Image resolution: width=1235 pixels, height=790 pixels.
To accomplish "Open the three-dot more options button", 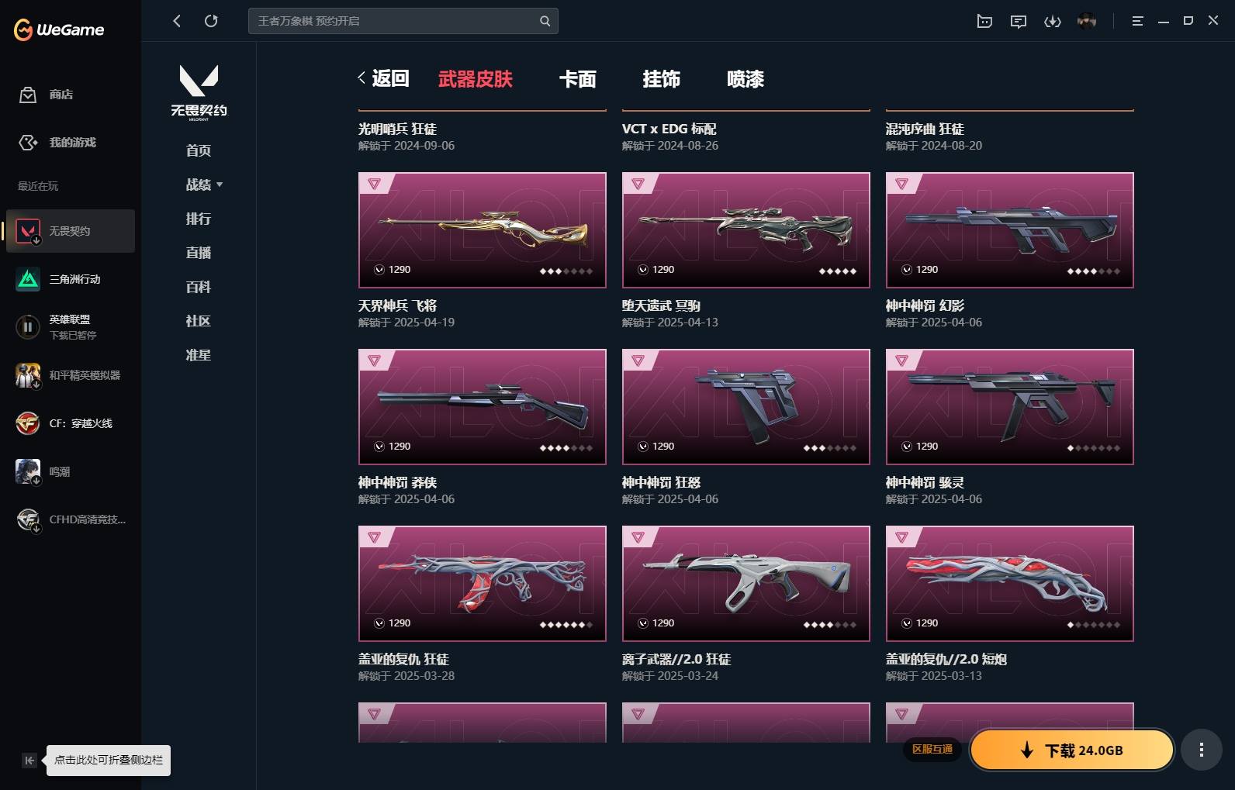I will [1201, 750].
